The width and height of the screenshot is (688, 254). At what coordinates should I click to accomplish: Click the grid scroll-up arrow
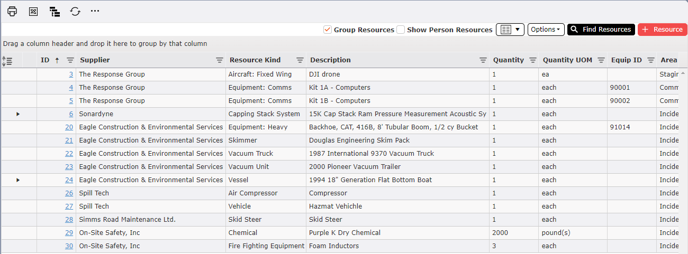click(x=683, y=73)
